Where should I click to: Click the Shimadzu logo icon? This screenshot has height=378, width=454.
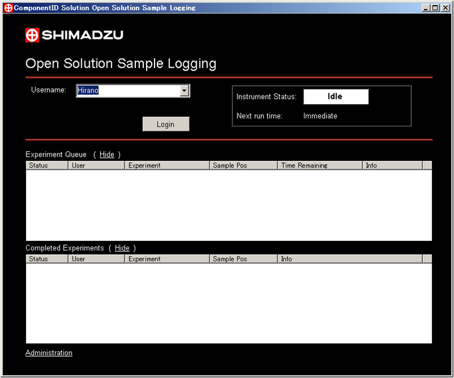click(x=32, y=35)
